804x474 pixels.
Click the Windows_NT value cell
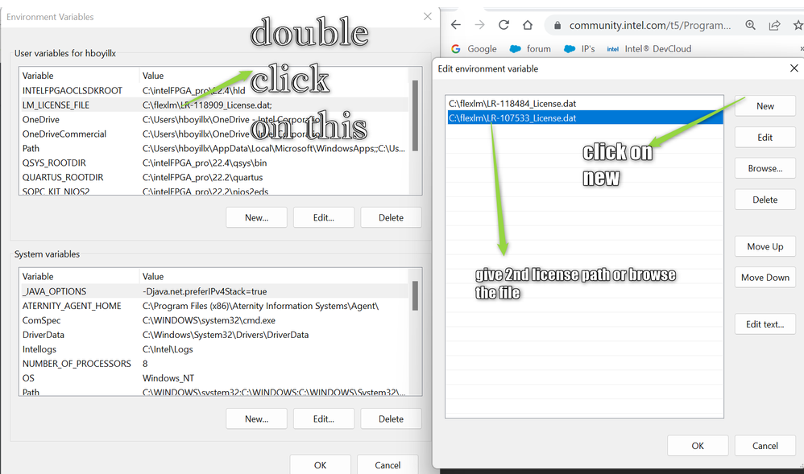(168, 377)
